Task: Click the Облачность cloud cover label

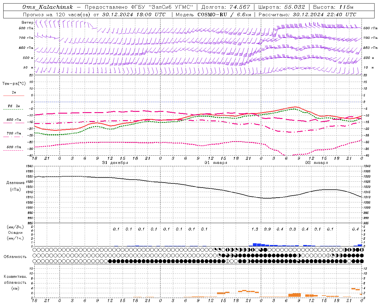Action: [x=15, y=257]
